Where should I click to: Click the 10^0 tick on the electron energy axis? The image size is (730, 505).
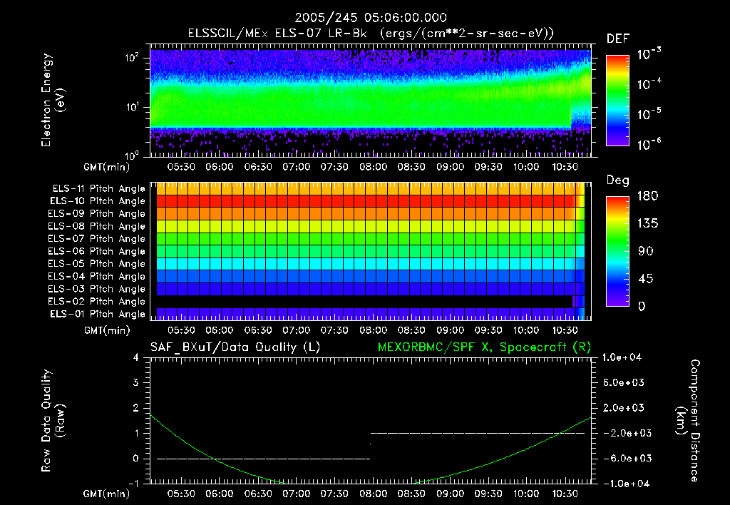click(132, 155)
